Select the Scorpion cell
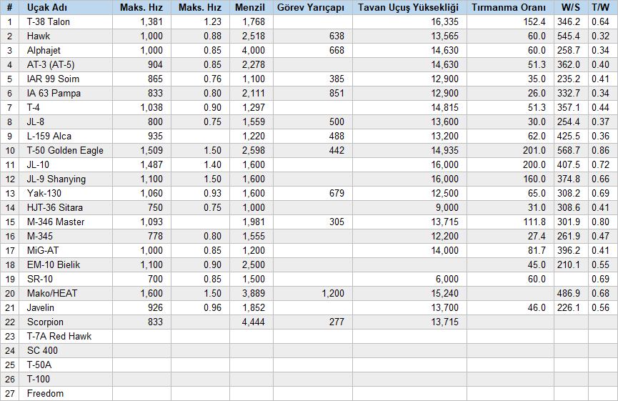 pyautogui.click(x=66, y=322)
